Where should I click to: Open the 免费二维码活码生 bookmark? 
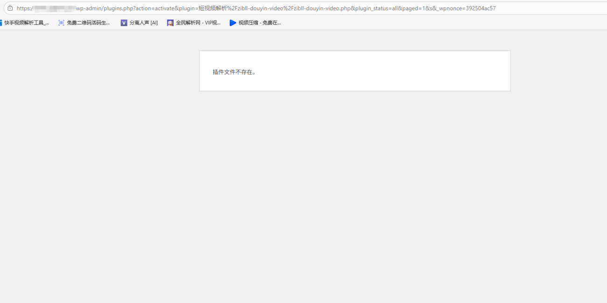click(x=88, y=22)
